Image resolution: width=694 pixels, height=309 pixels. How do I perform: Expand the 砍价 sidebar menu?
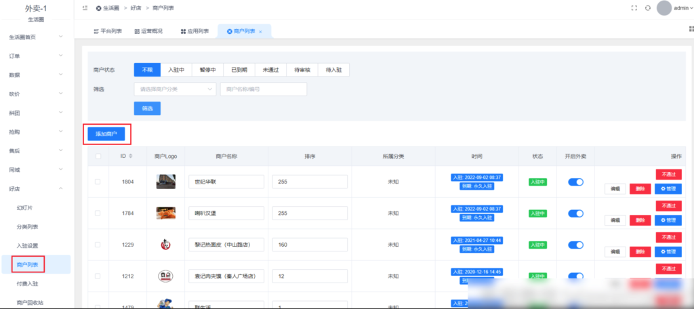coord(37,94)
